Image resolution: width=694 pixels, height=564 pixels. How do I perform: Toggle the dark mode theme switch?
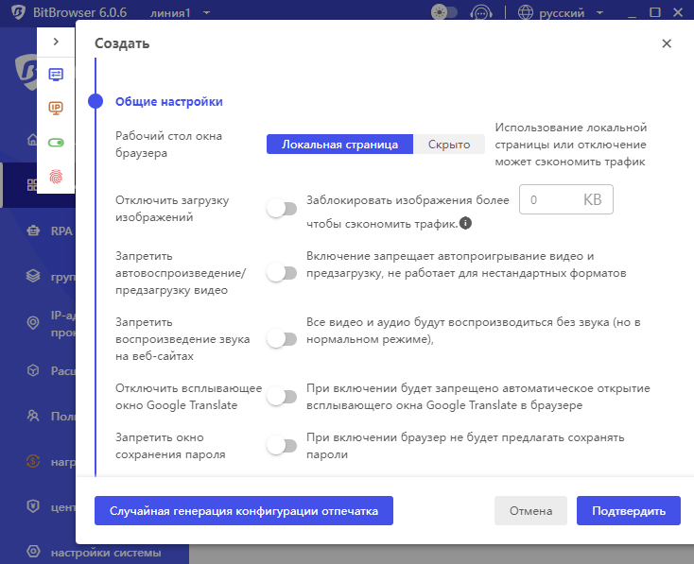point(444,12)
